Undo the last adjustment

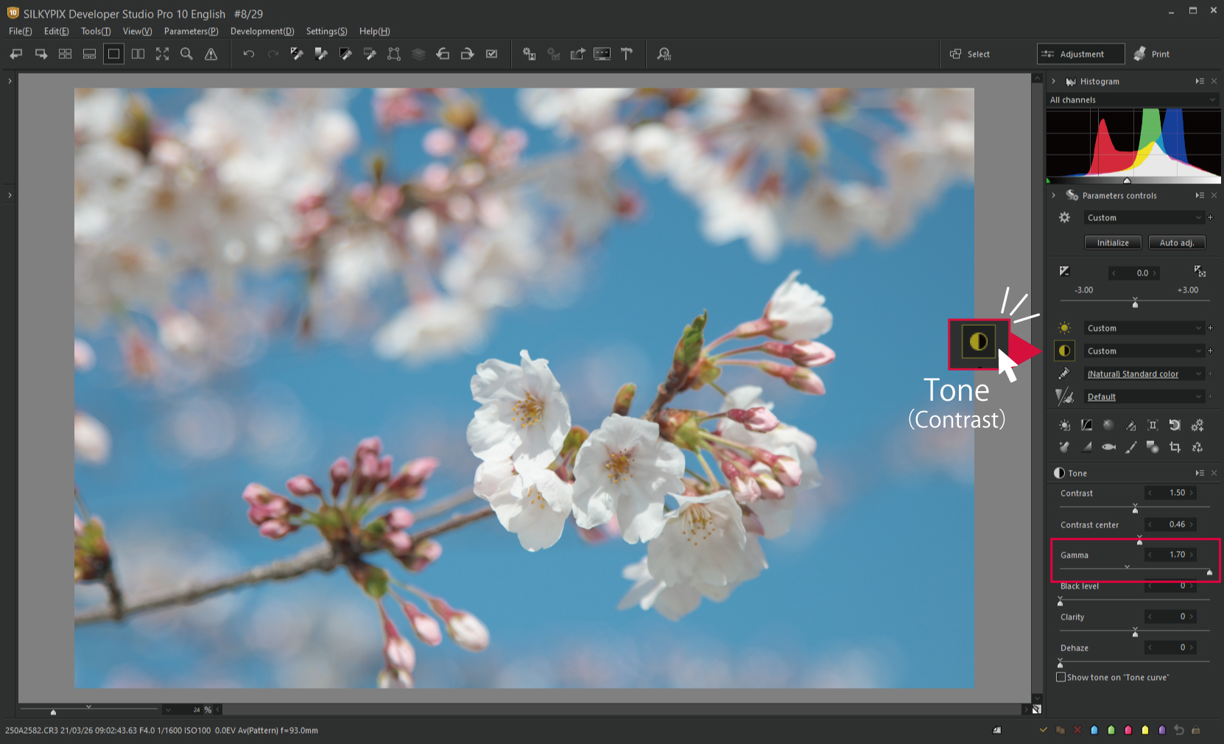[x=249, y=54]
